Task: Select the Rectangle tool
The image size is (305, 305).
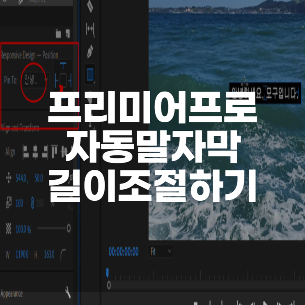Action: pyautogui.click(x=90, y=74)
